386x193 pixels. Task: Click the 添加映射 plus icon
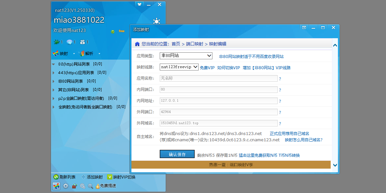click(83, 177)
